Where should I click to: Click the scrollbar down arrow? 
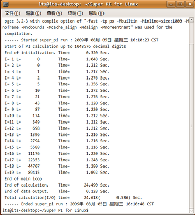pyautogui.click(x=191, y=211)
